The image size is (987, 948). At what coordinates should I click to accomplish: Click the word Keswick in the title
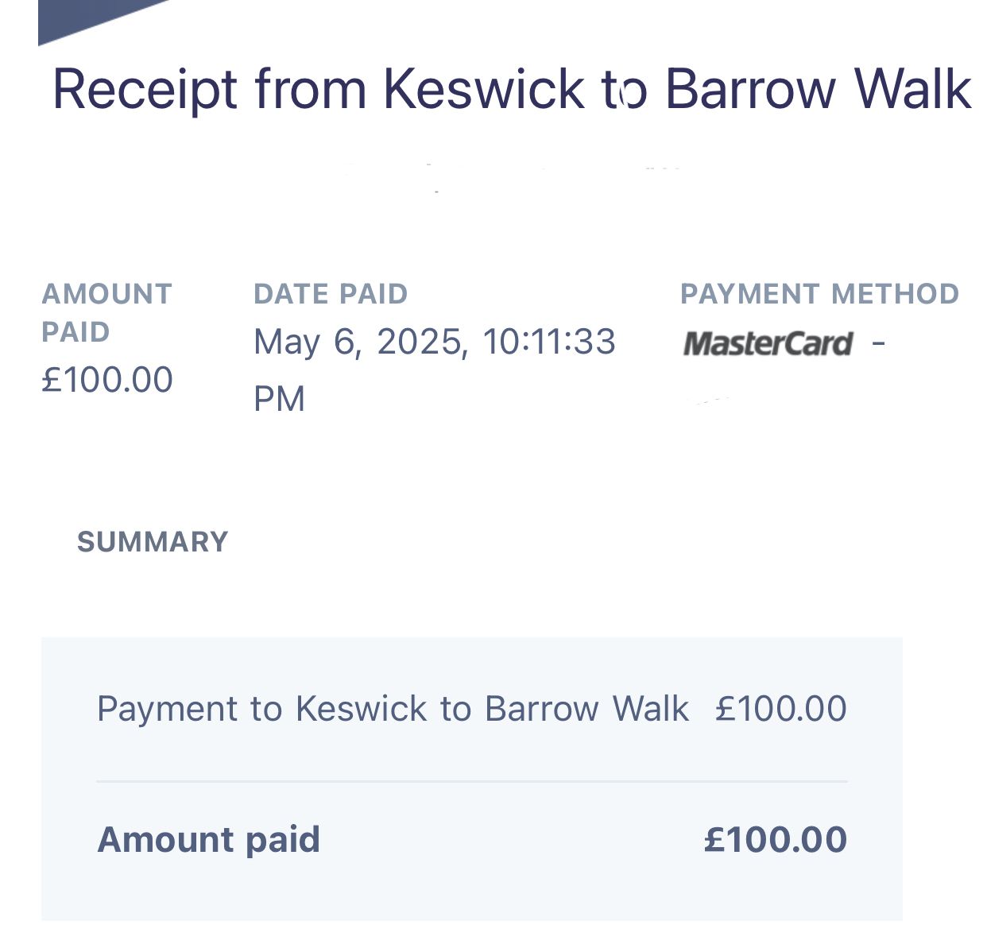pos(484,90)
